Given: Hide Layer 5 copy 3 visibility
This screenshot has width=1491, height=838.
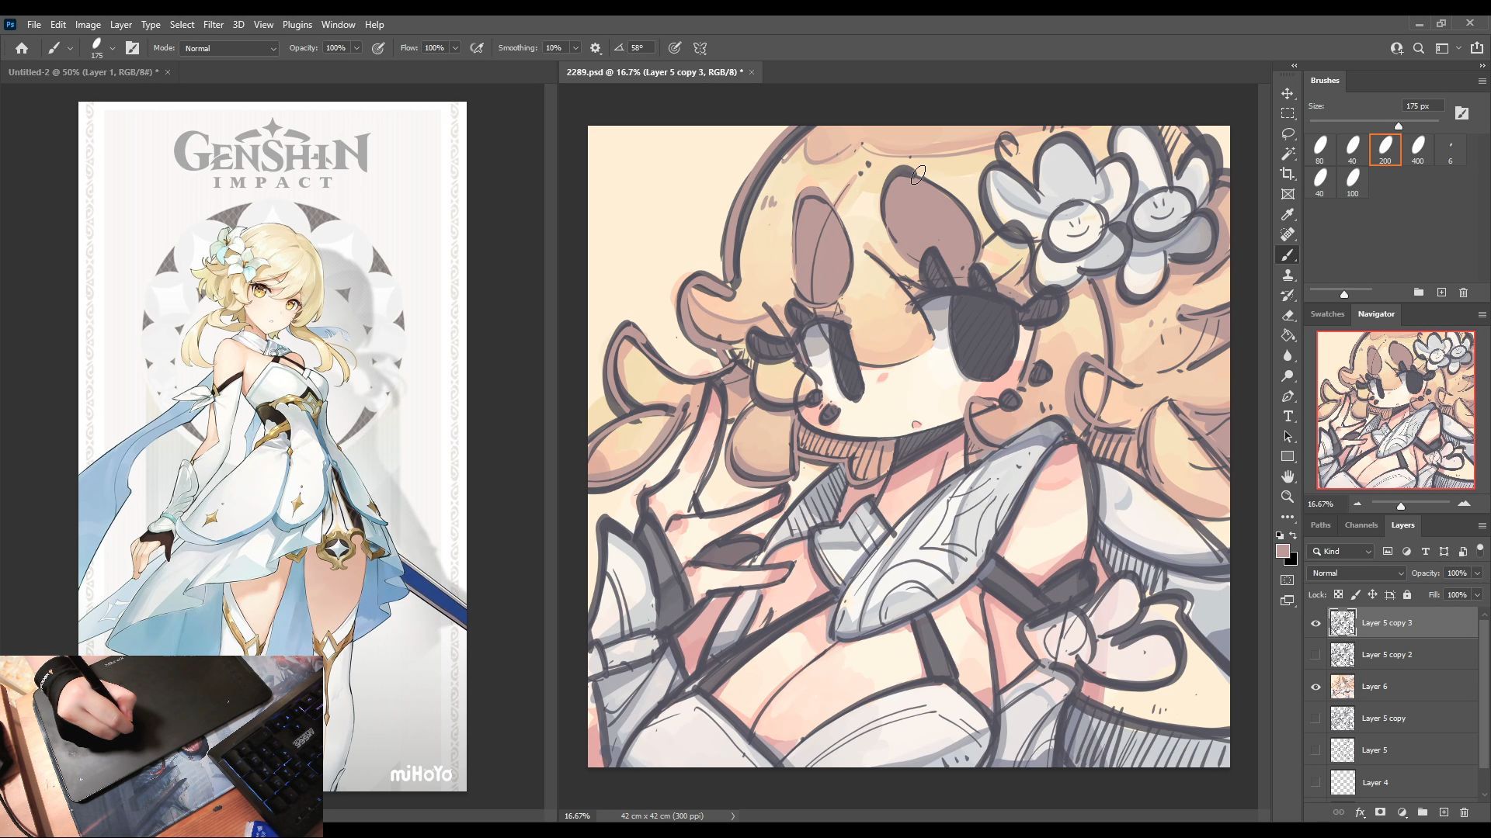Looking at the screenshot, I should 1315,623.
